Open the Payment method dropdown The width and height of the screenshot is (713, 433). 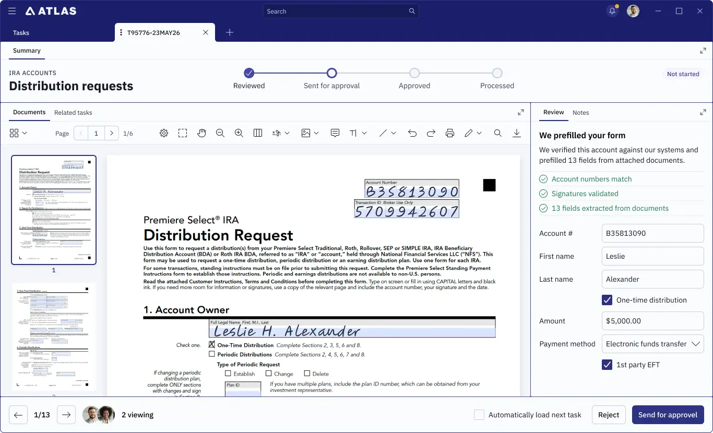point(653,344)
